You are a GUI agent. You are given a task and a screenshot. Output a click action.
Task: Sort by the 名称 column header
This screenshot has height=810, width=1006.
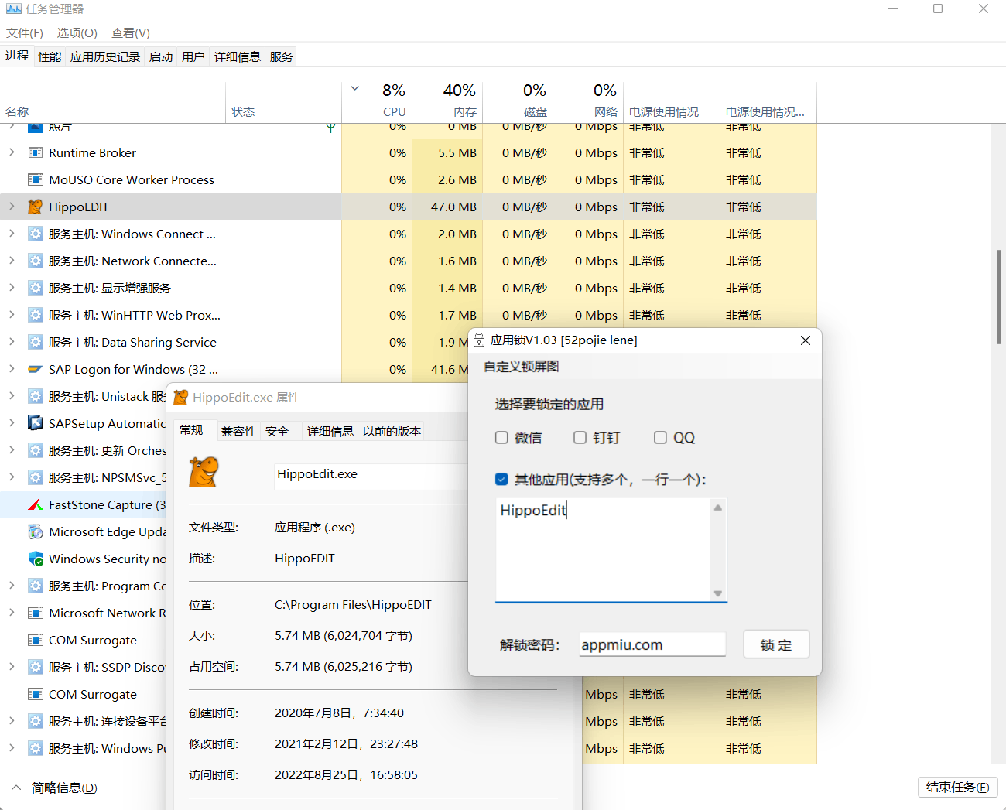click(x=115, y=101)
